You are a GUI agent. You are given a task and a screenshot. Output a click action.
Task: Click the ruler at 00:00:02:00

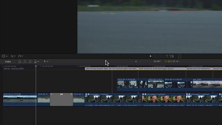tap(48, 66)
